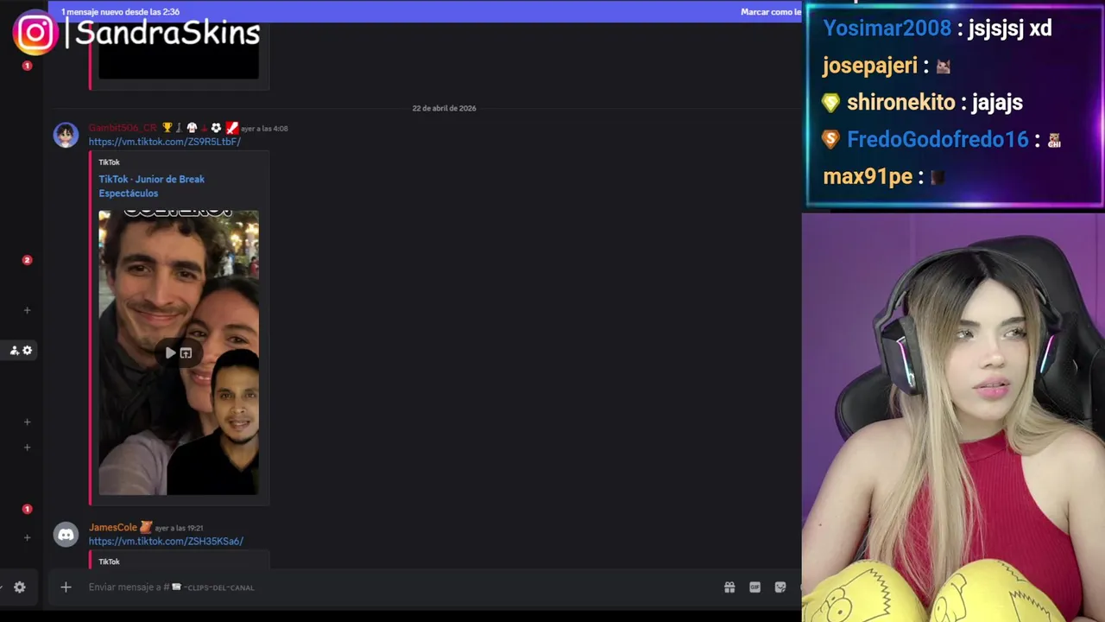Click max91pe chat username
1105x622 pixels.
(868, 176)
